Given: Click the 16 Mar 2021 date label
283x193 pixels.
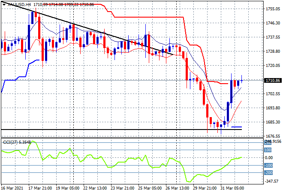Looking at the screenshot, I should 12,188.
